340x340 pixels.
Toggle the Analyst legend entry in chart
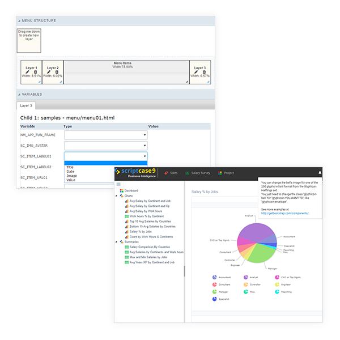[250, 277]
